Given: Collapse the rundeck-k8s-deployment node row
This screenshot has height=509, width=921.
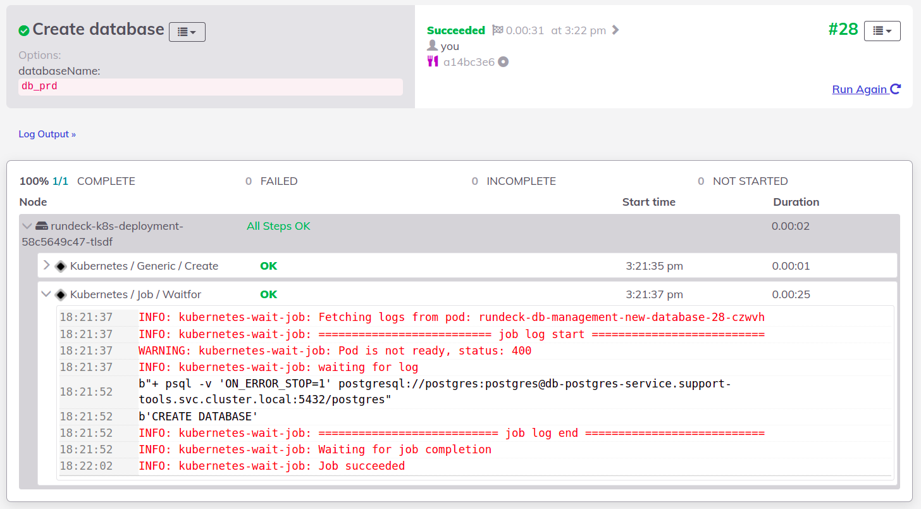Looking at the screenshot, I should [27, 226].
